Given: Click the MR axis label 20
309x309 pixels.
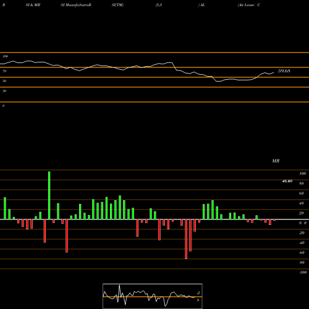Looking at the screenshot, I should pos(302,213).
